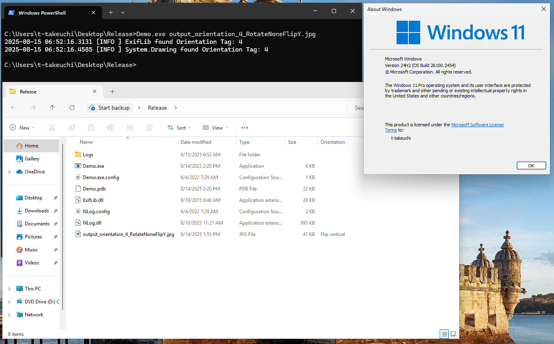This screenshot has width=554, height=344.
Task: Click the Demo.exe application icon
Action: pos(79,166)
